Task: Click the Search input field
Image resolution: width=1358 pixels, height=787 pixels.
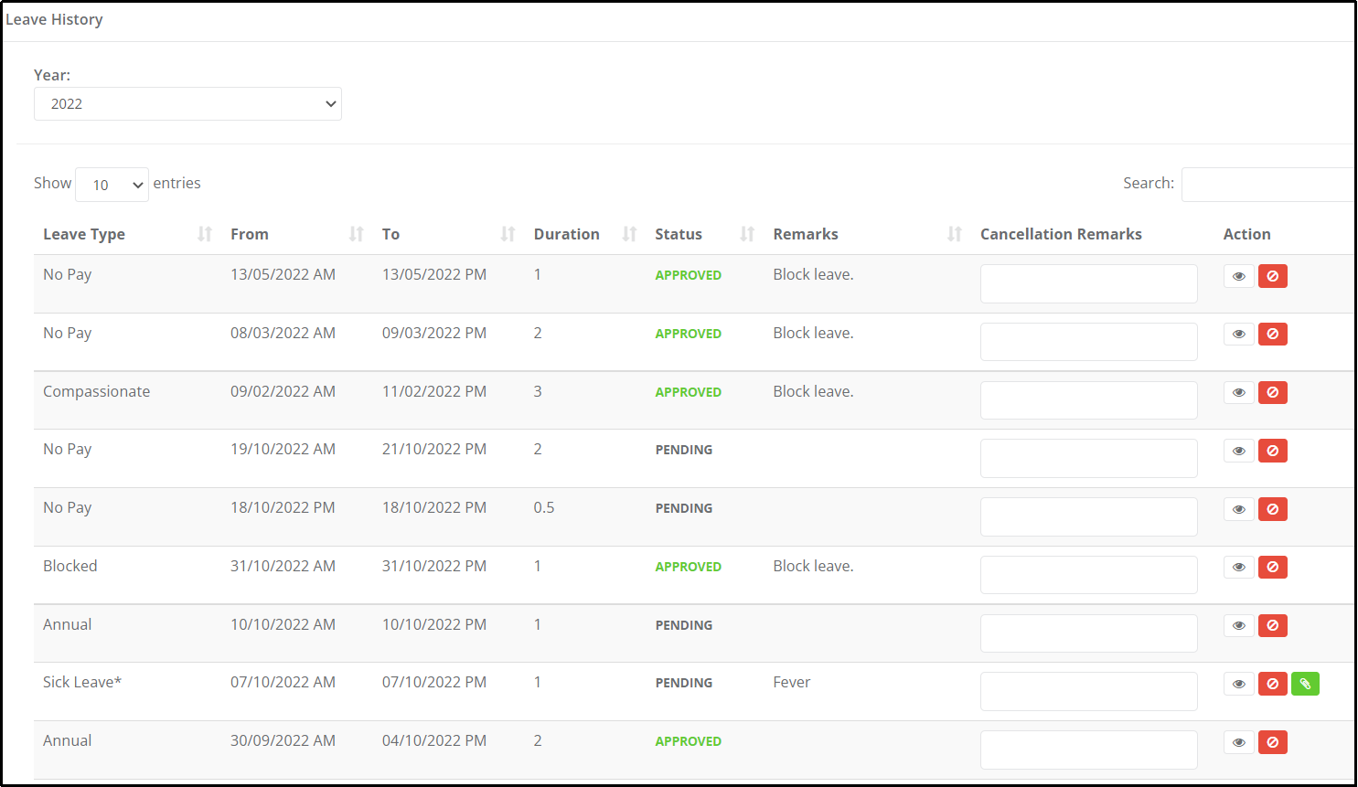Action: point(1268,185)
